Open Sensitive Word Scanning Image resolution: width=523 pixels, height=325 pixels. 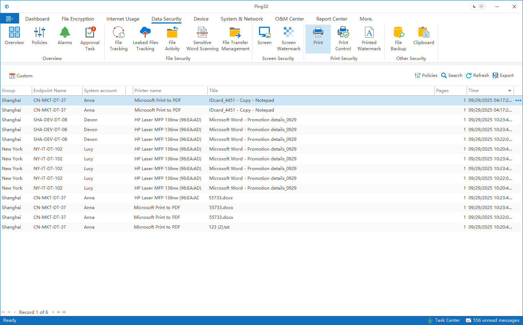(202, 39)
